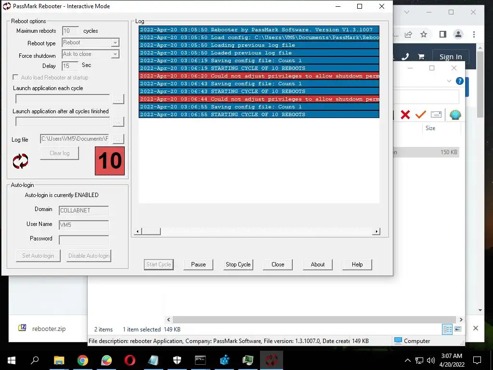
Task: Browse for the Log file location
Action: [118, 139]
